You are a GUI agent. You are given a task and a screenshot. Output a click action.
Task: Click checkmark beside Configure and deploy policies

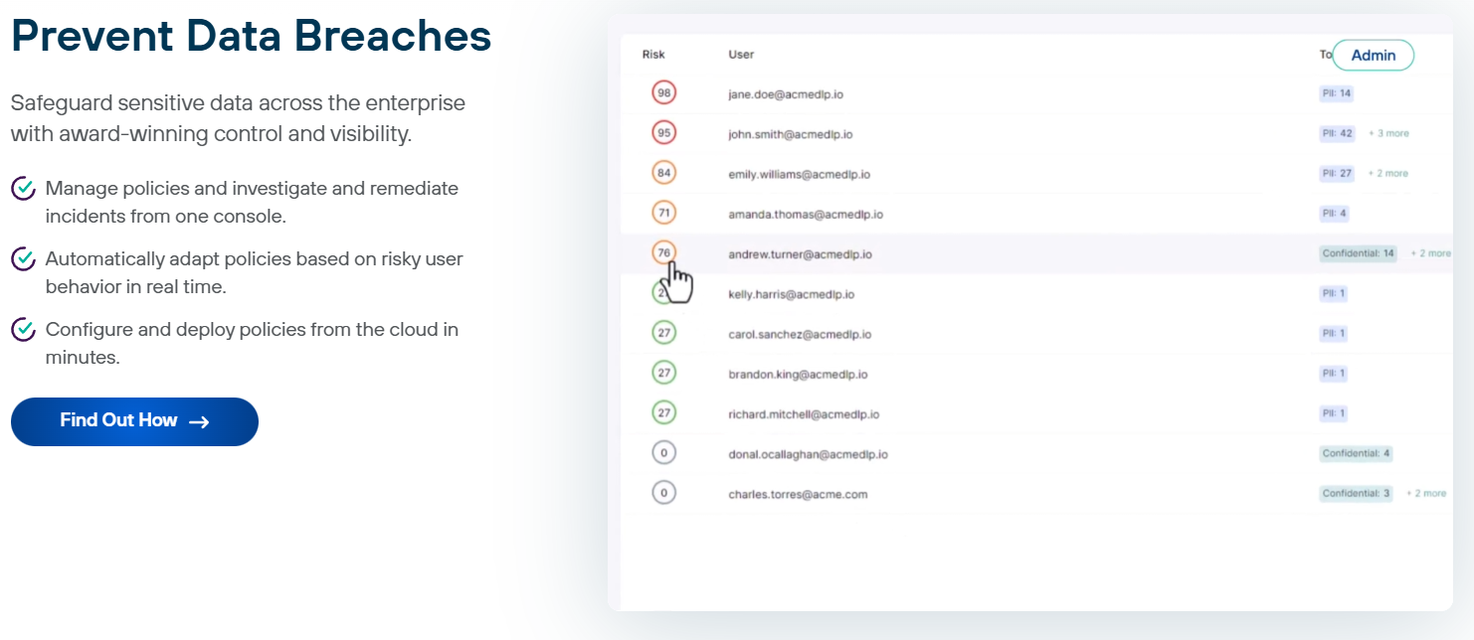click(23, 330)
